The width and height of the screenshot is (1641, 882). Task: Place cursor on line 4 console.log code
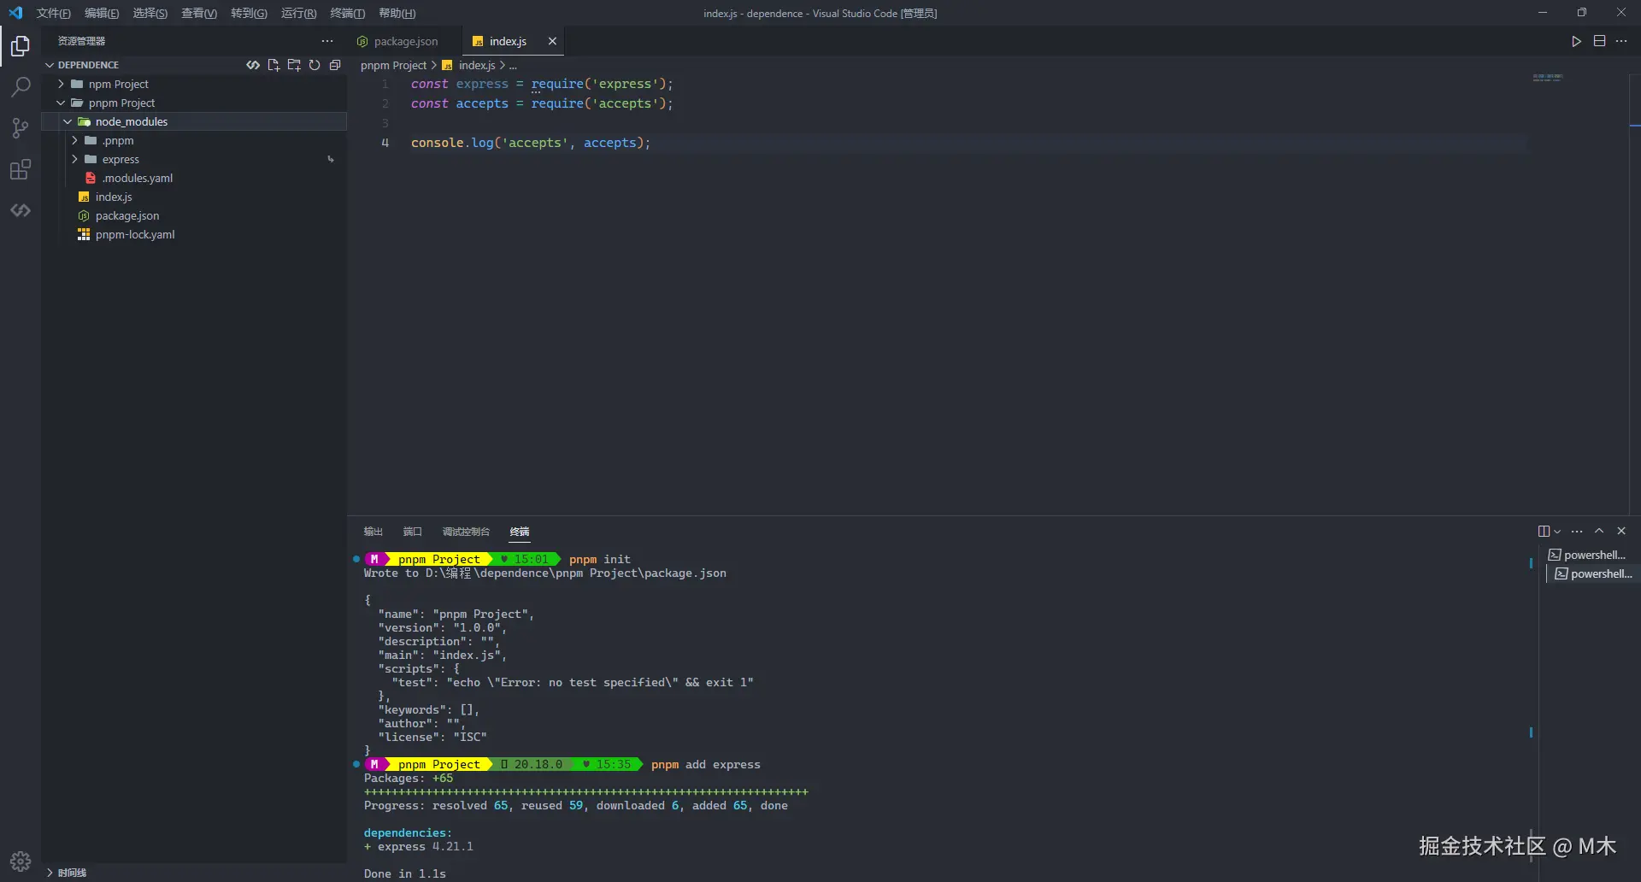pos(530,143)
